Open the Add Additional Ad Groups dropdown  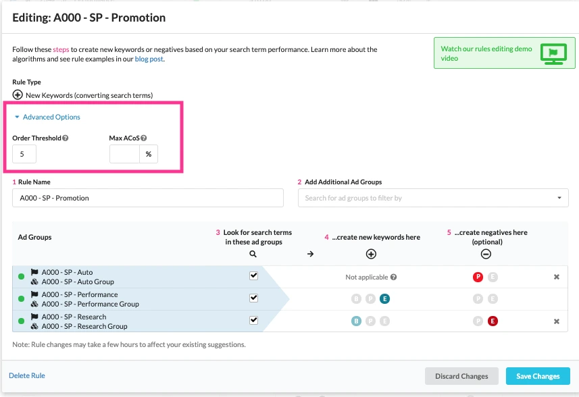pos(433,198)
